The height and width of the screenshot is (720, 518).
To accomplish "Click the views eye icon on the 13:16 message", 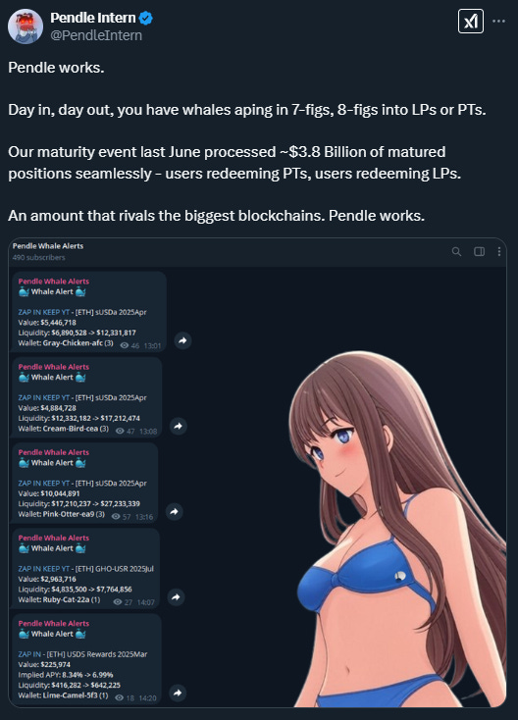I will [116, 517].
